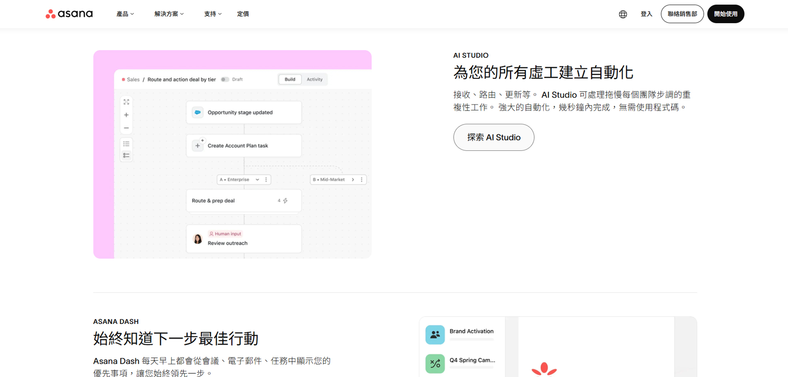Image resolution: width=788 pixels, height=377 pixels.
Task: Click the blue Brand Activation people icon
Action: point(435,335)
